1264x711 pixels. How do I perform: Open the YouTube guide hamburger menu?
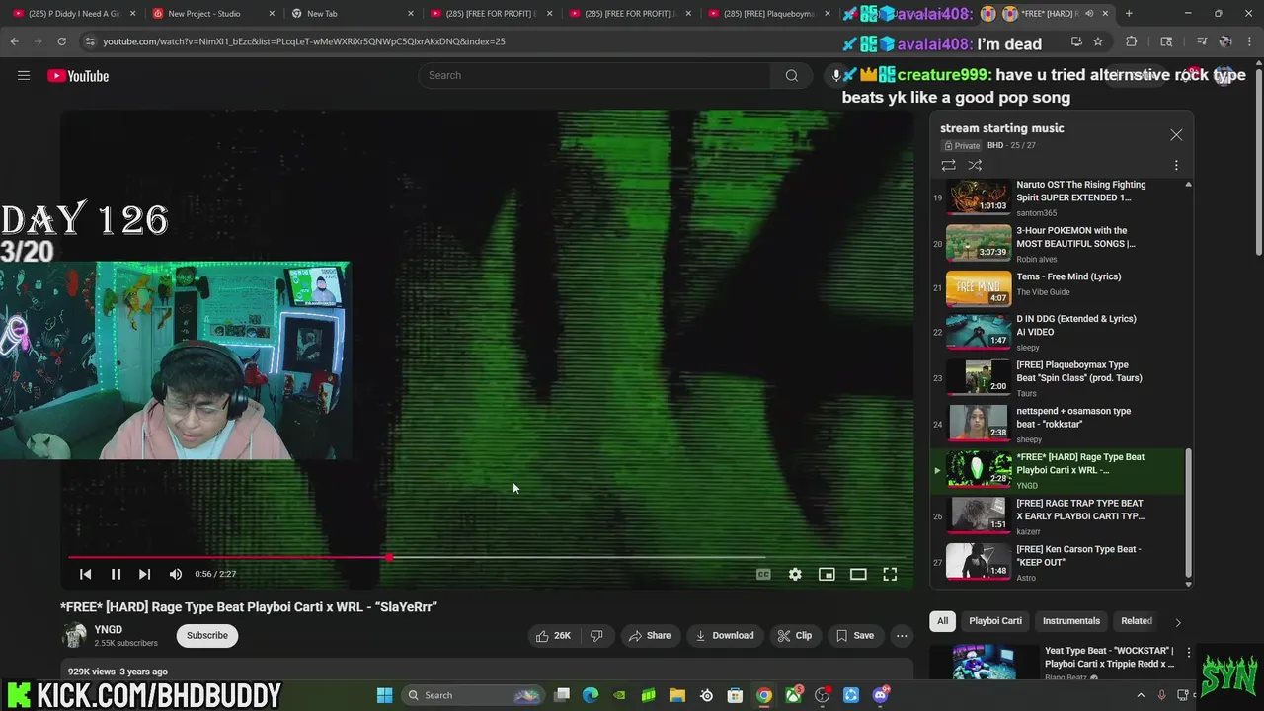(24, 76)
